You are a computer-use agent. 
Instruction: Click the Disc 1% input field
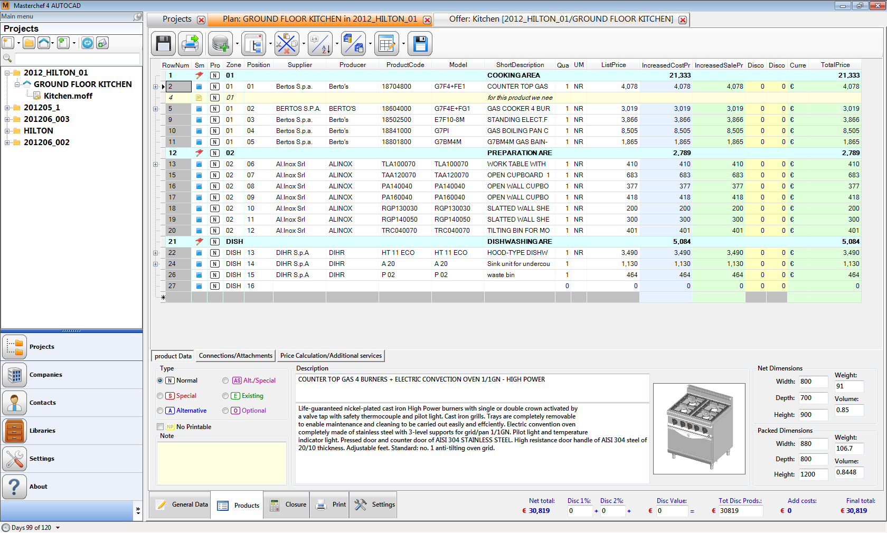click(x=580, y=511)
